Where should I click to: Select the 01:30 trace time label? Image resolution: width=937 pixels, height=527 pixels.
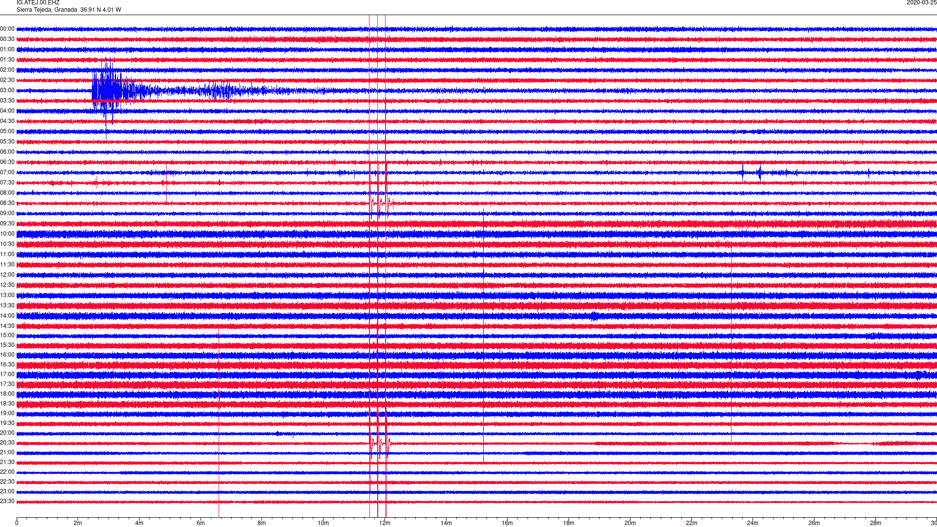coord(7,60)
